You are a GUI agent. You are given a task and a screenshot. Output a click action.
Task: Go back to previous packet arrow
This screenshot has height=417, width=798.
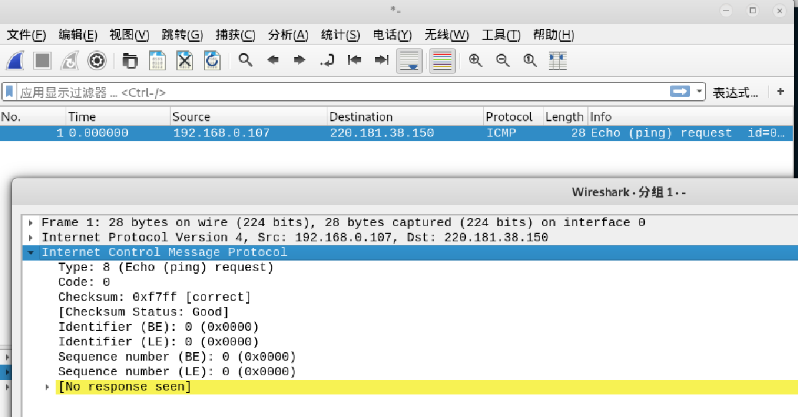point(273,60)
